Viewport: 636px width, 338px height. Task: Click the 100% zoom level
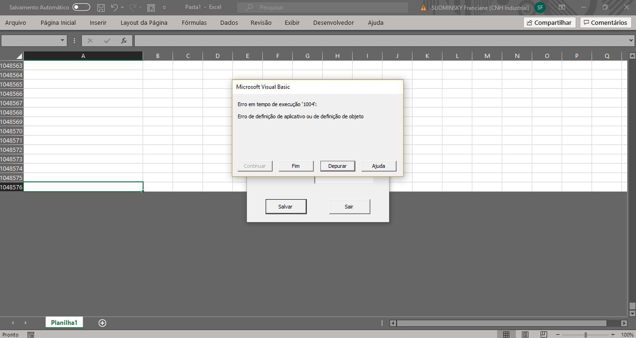coord(627,335)
